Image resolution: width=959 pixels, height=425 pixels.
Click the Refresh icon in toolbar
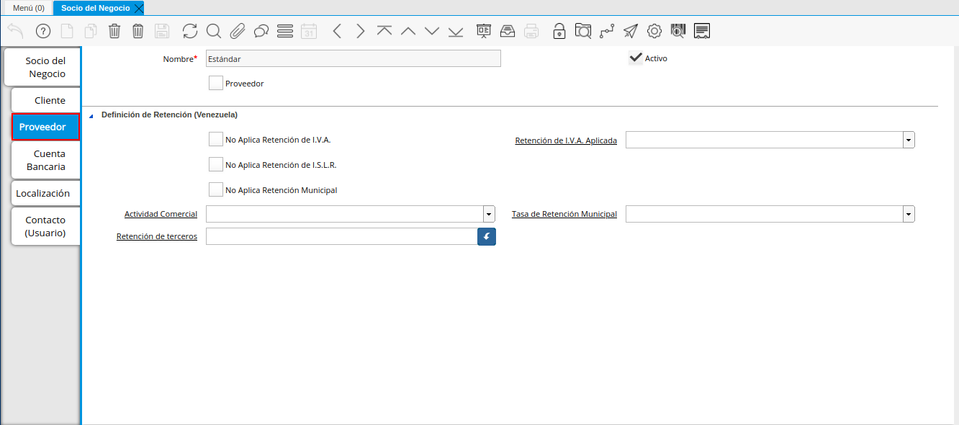190,31
